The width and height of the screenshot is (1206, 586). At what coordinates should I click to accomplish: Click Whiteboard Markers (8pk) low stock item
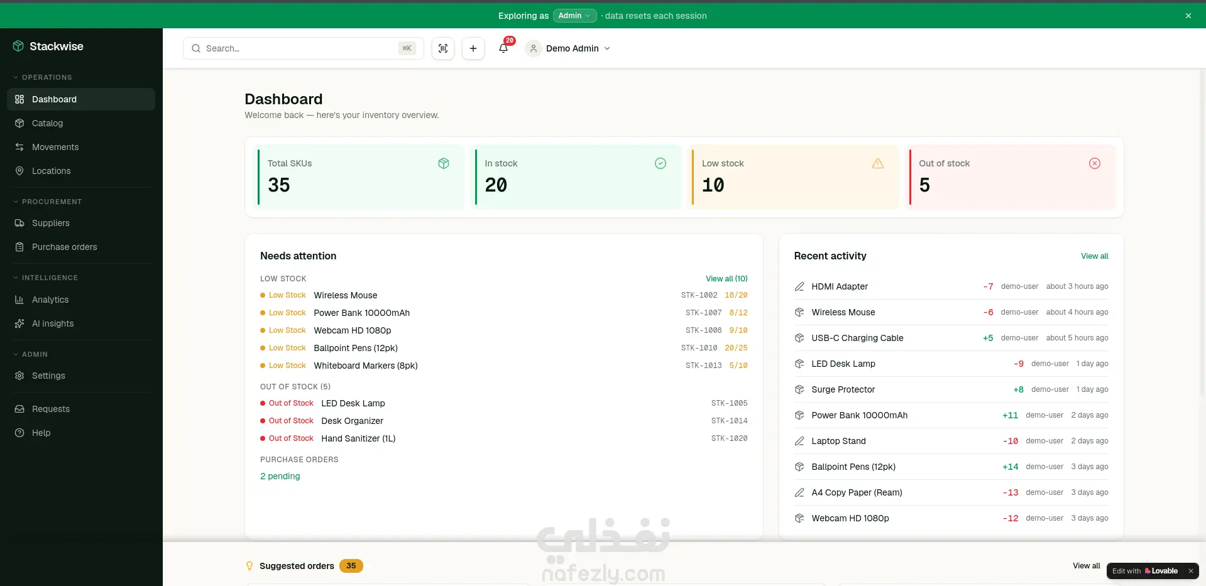[504, 366]
